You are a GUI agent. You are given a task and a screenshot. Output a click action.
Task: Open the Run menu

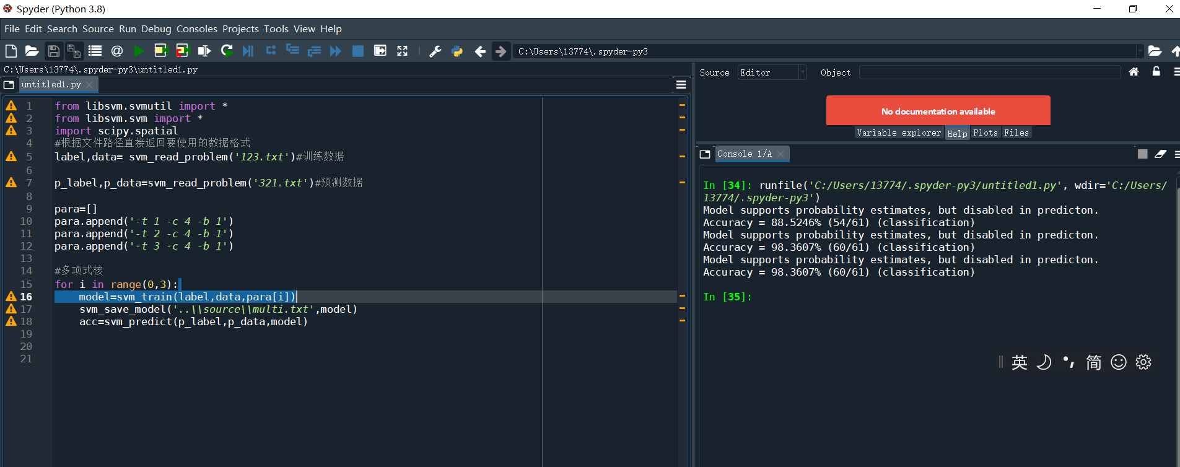pos(128,28)
